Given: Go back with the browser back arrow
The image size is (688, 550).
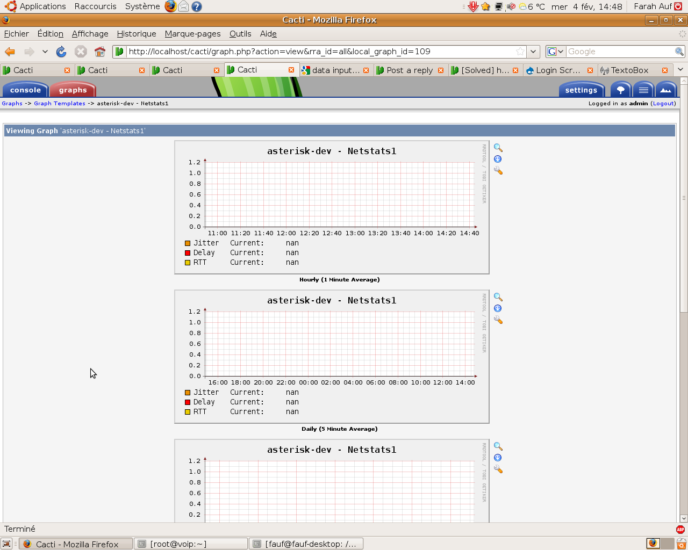Looking at the screenshot, I should point(10,52).
